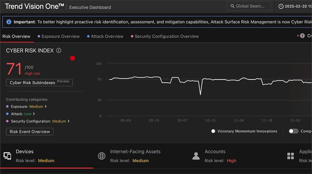Click the High risk label
312x174 pixels.
point(32,74)
